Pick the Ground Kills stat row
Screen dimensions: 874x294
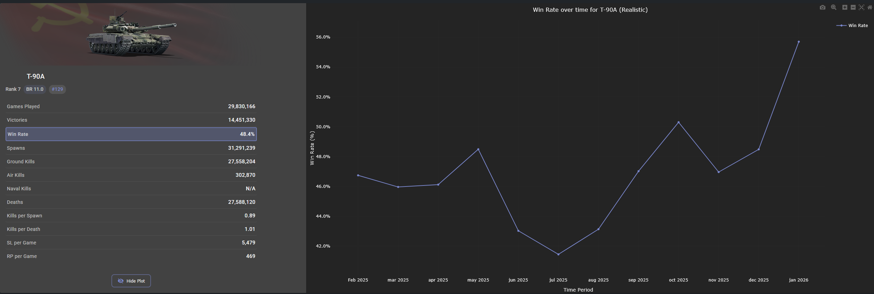131,162
